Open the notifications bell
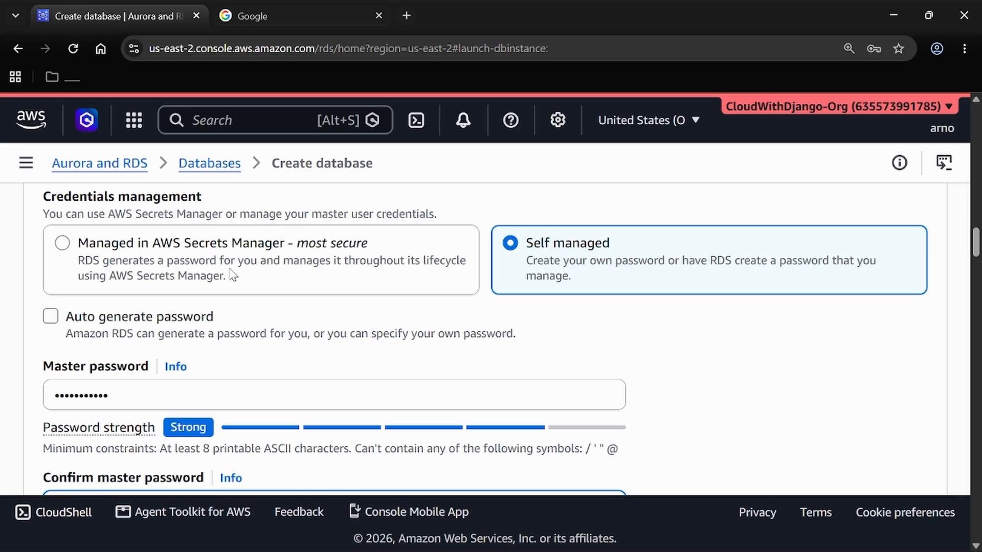982x552 pixels. tap(463, 120)
